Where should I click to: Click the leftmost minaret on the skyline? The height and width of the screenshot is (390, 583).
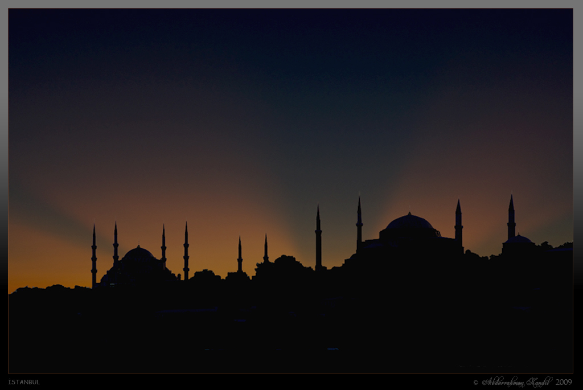(93, 251)
